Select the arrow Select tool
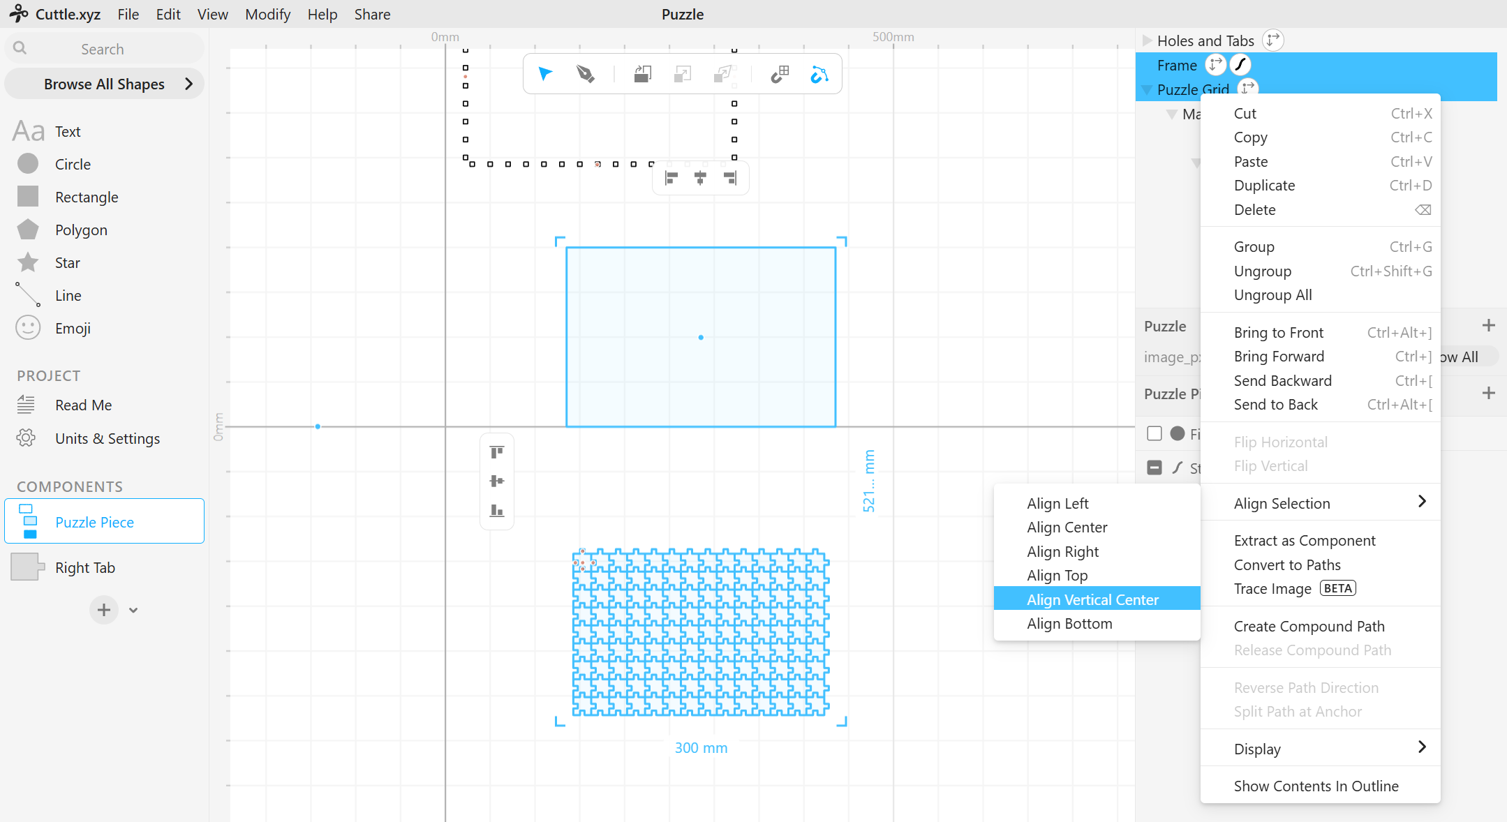The image size is (1507, 822). (545, 73)
